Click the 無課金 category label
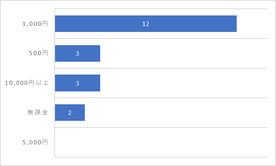This screenshot has width=276, height=166. (x=38, y=112)
